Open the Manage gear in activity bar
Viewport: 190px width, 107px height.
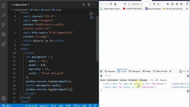tap(4, 98)
